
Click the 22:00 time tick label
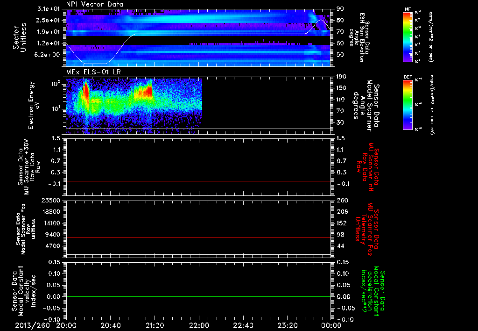click(x=199, y=325)
